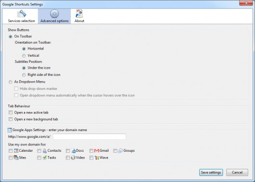
Task: Click the Video service icon
Action: click(73, 158)
